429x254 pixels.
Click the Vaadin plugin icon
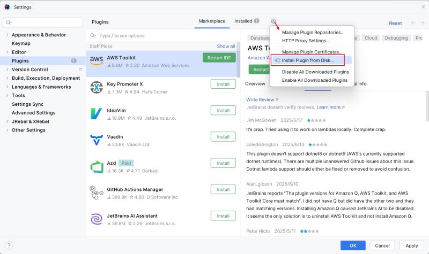pos(97,140)
